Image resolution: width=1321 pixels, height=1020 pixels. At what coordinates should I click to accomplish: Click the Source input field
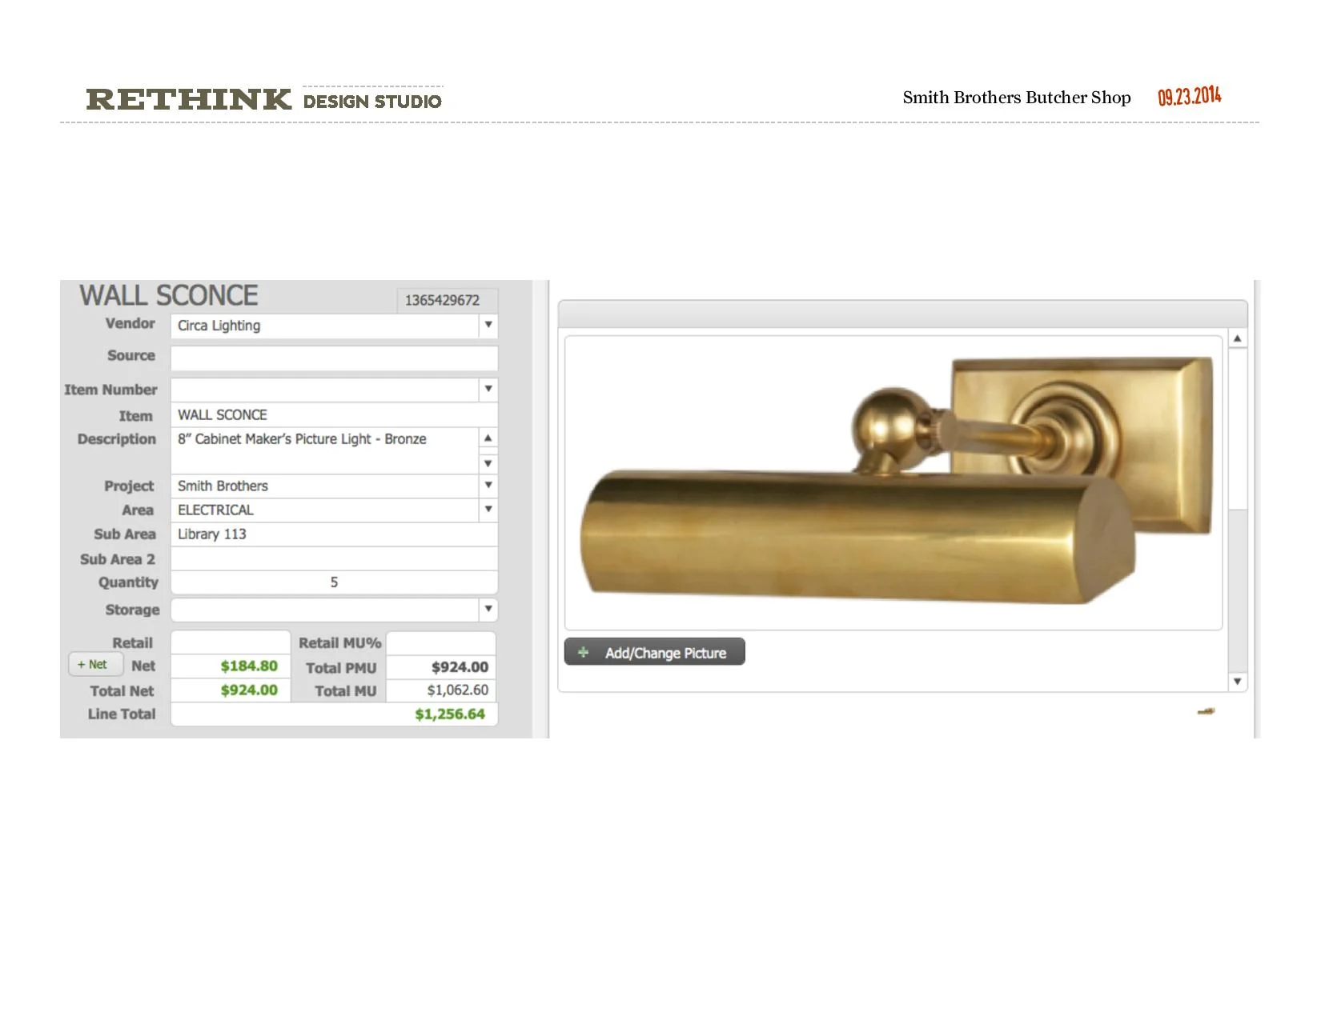pyautogui.click(x=334, y=358)
